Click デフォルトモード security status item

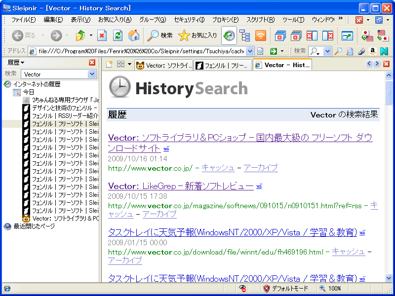(286, 289)
